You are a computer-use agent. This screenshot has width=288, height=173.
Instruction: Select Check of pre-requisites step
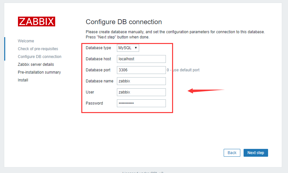tap(38, 49)
